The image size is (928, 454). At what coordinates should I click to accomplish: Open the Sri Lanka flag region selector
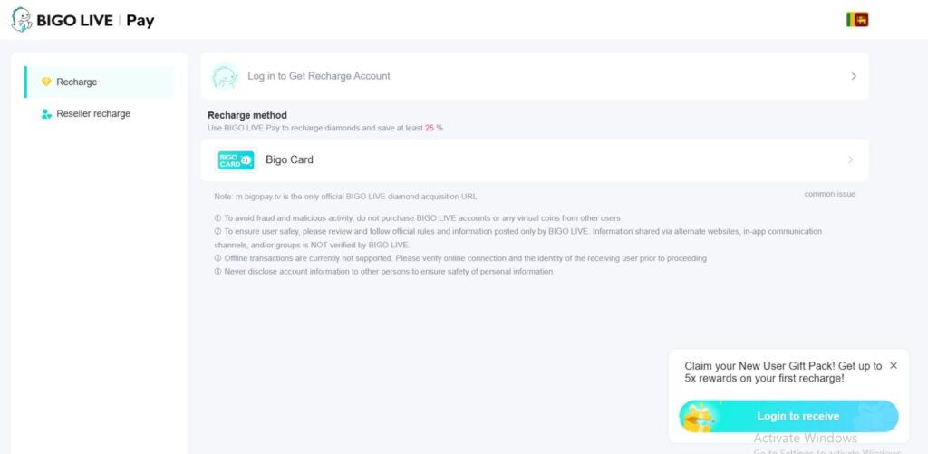coord(856,19)
